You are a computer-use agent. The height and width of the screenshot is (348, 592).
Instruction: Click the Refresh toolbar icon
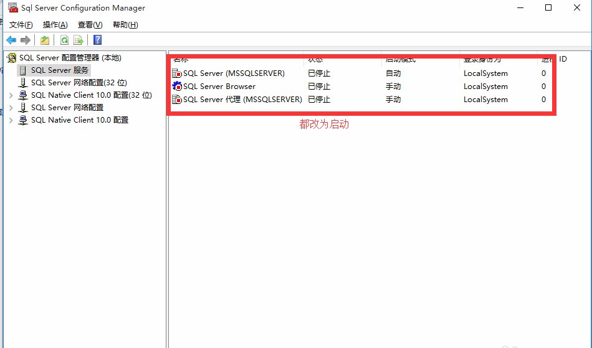[x=65, y=40]
